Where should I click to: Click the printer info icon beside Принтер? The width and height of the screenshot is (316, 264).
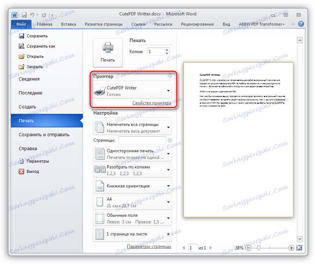[170, 76]
